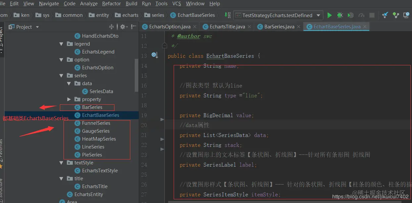Screen dimensions: 412x203
Task: Click the Project panel vertical scrollbar
Action: coord(137,75)
